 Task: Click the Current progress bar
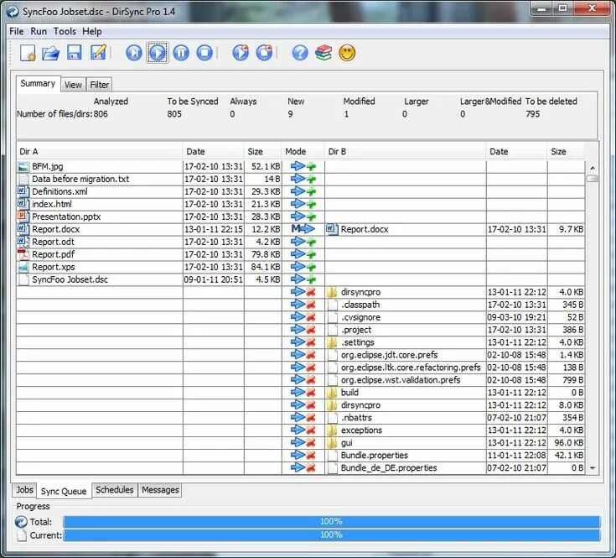(332, 535)
